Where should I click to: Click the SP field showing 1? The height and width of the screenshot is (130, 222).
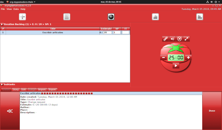coord(117,33)
